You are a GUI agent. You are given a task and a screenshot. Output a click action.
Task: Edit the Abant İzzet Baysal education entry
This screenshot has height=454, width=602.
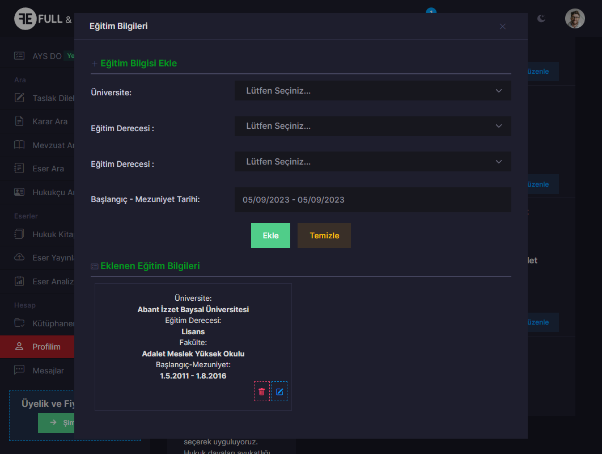tap(279, 392)
